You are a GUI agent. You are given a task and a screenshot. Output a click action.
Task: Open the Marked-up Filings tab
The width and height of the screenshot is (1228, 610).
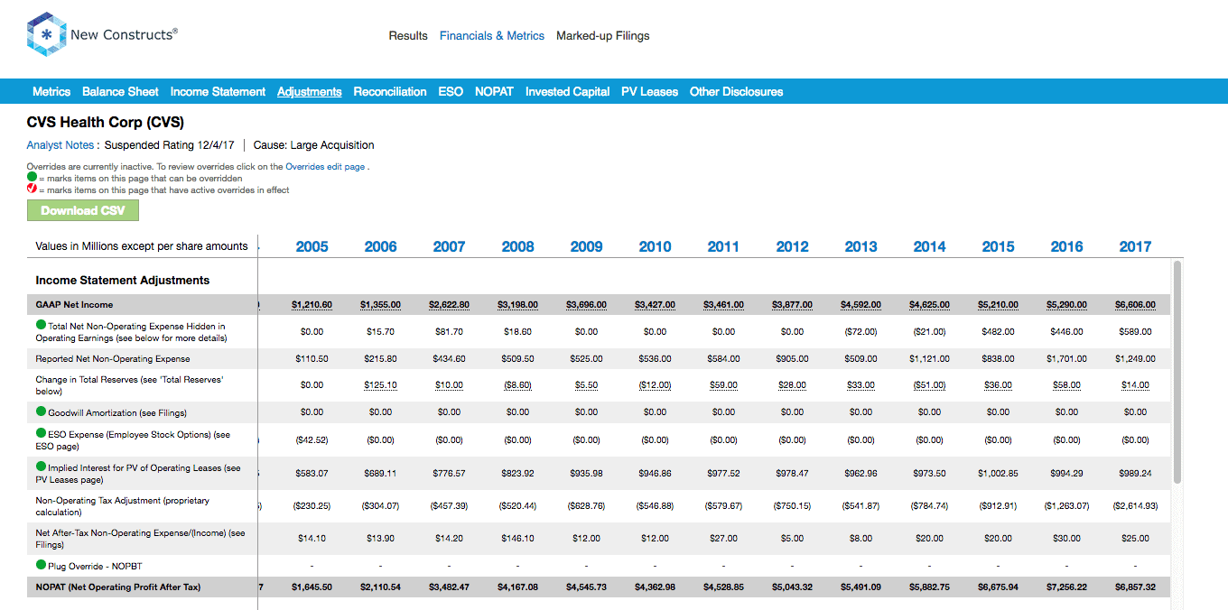click(x=603, y=36)
